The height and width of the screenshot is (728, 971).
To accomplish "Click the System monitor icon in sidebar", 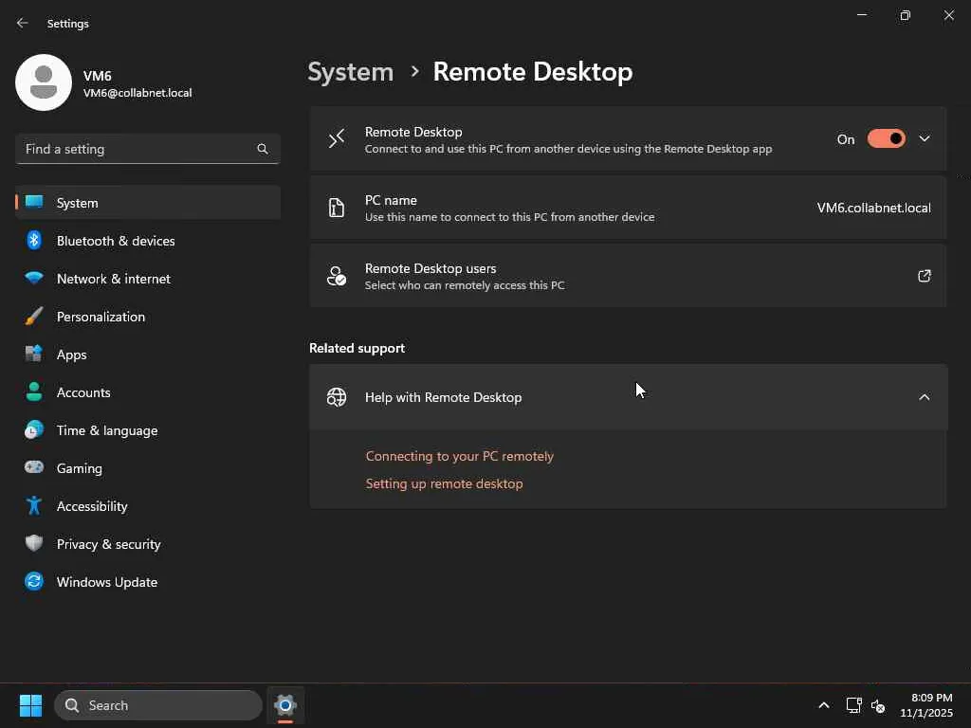I will point(34,203).
